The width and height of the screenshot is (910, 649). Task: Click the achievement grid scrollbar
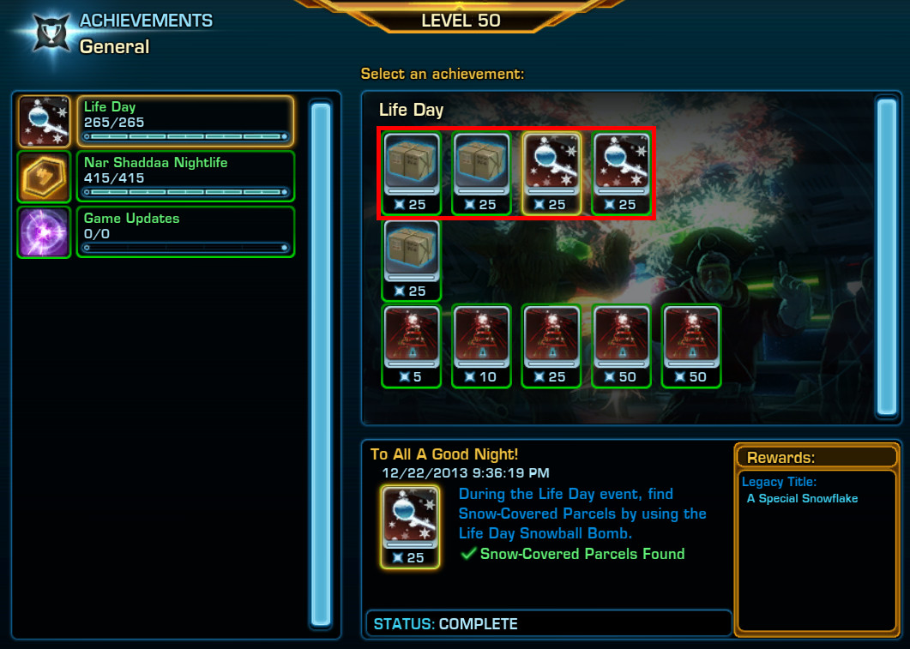887,257
